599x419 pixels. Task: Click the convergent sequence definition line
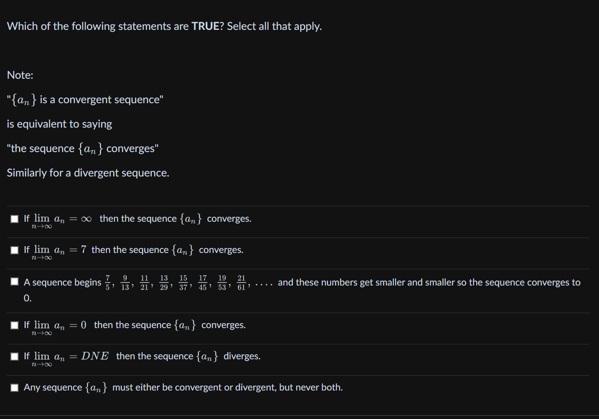[85, 99]
